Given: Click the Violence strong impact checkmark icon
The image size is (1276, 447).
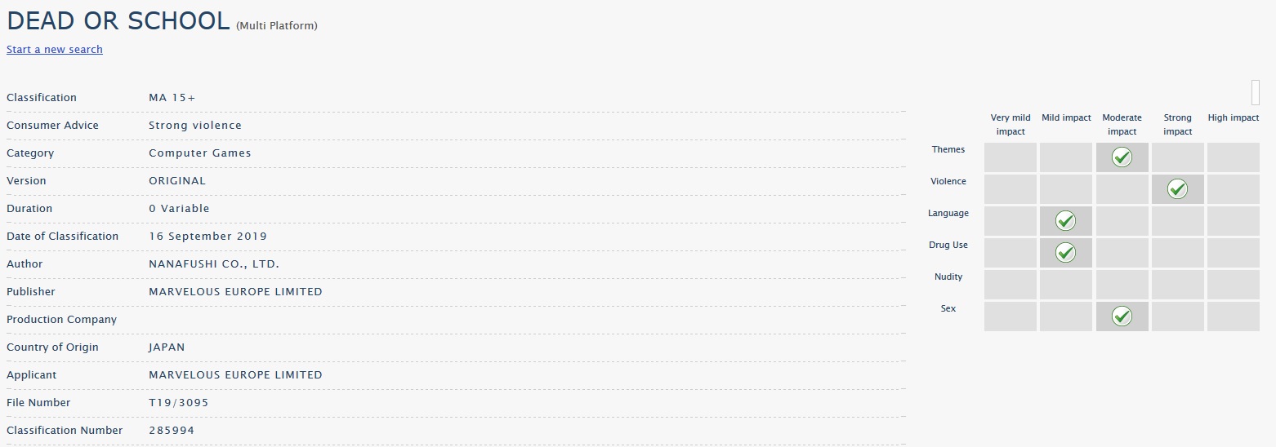Looking at the screenshot, I should tap(1177, 189).
